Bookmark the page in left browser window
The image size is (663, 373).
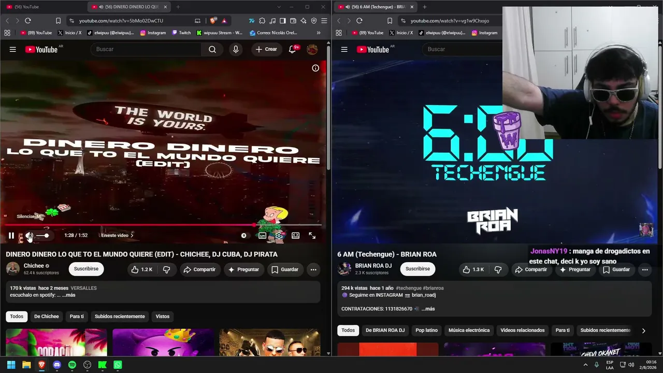pos(58,21)
